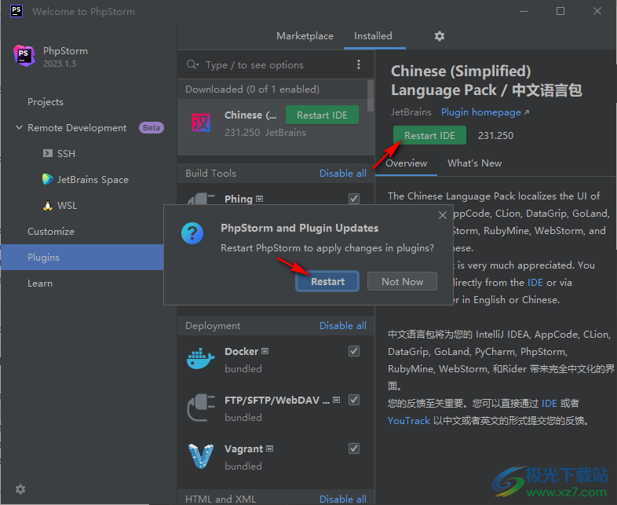Click the WSL penguin icon

[x=48, y=205]
